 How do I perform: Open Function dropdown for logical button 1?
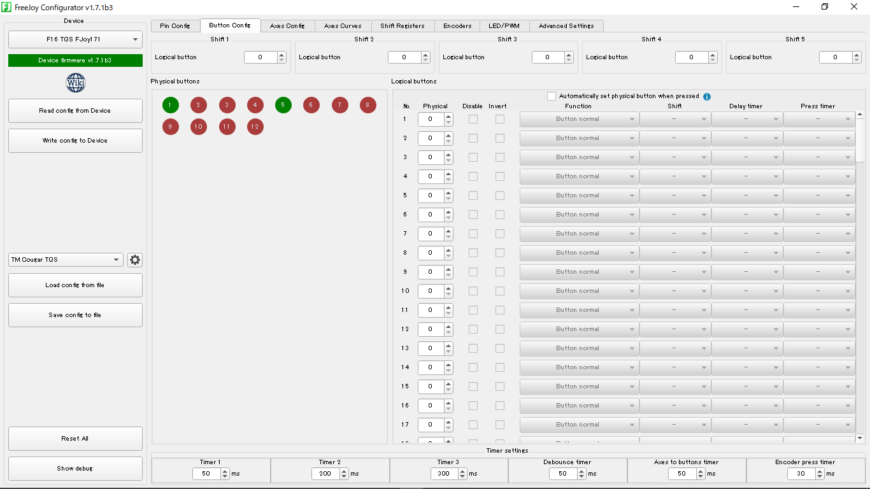pos(580,119)
